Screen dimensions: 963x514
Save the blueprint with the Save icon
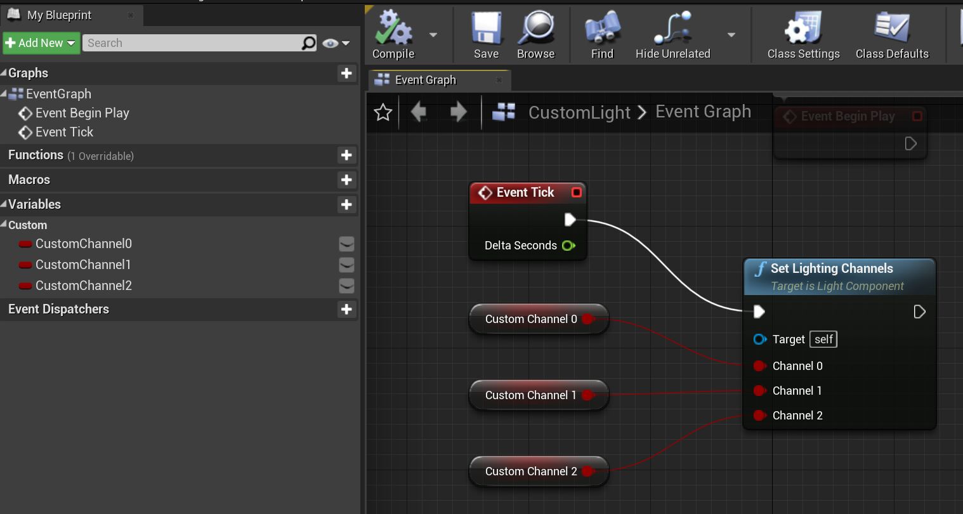click(x=486, y=29)
